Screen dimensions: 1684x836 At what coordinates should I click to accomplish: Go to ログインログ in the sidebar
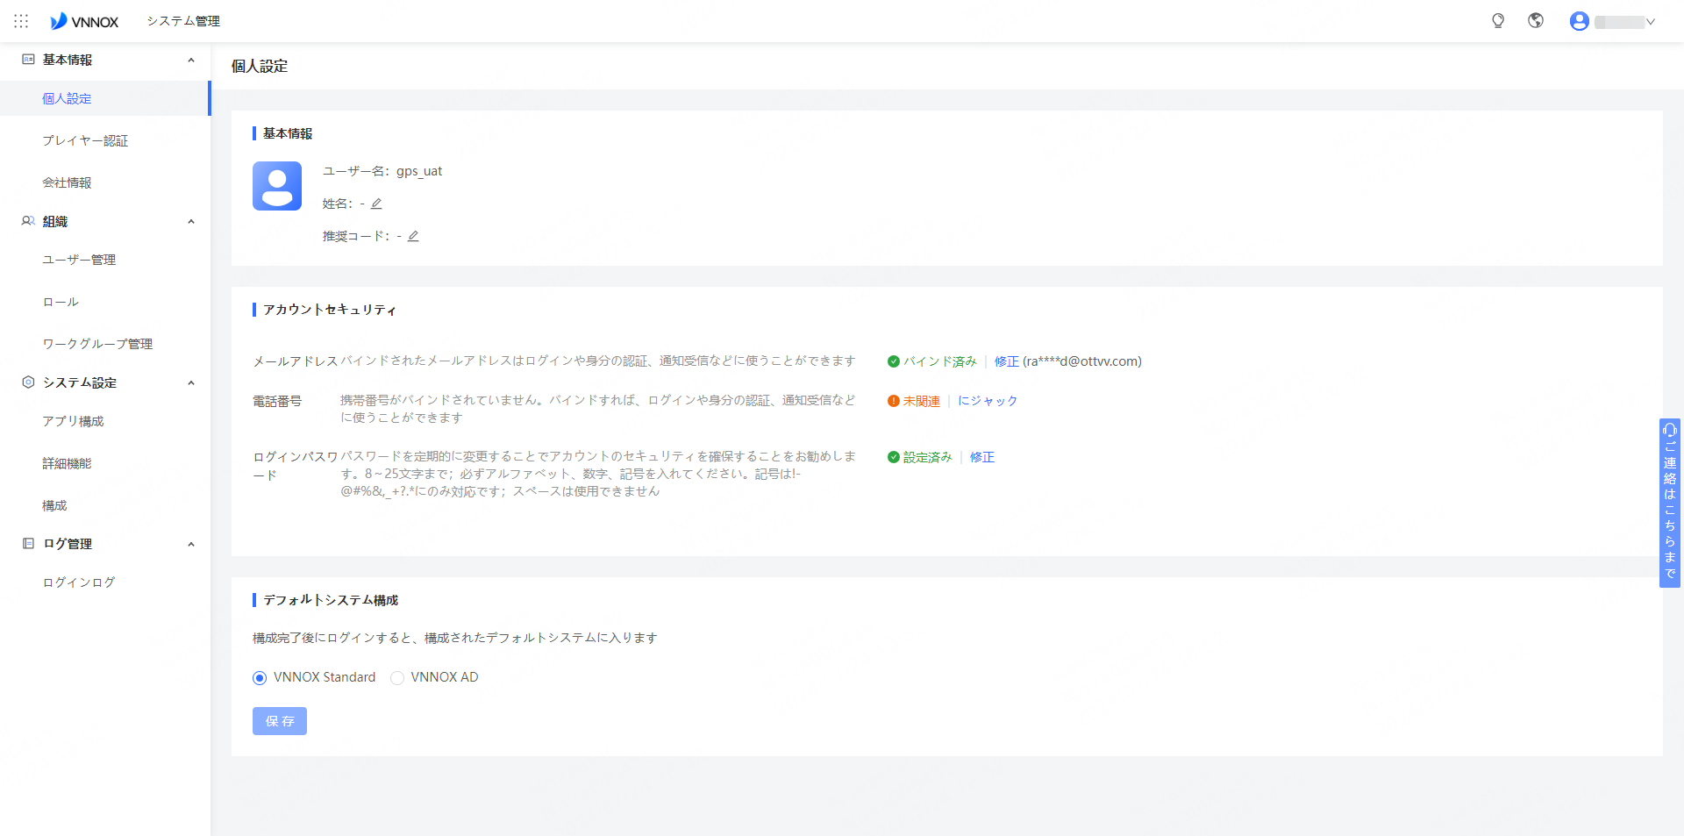tap(79, 582)
